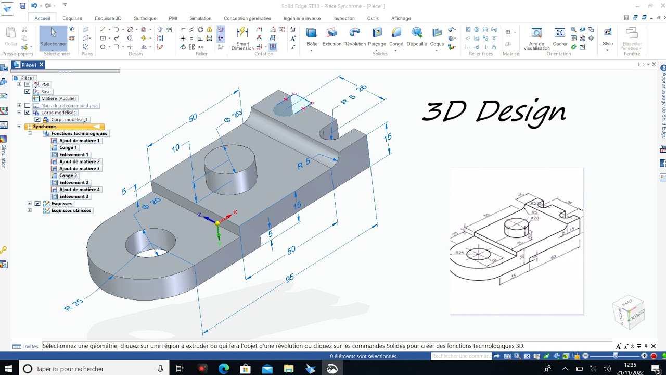Viewport: 666px width, 375px height.
Task: Expand Esquisses utilisées node
Action: pos(30,210)
